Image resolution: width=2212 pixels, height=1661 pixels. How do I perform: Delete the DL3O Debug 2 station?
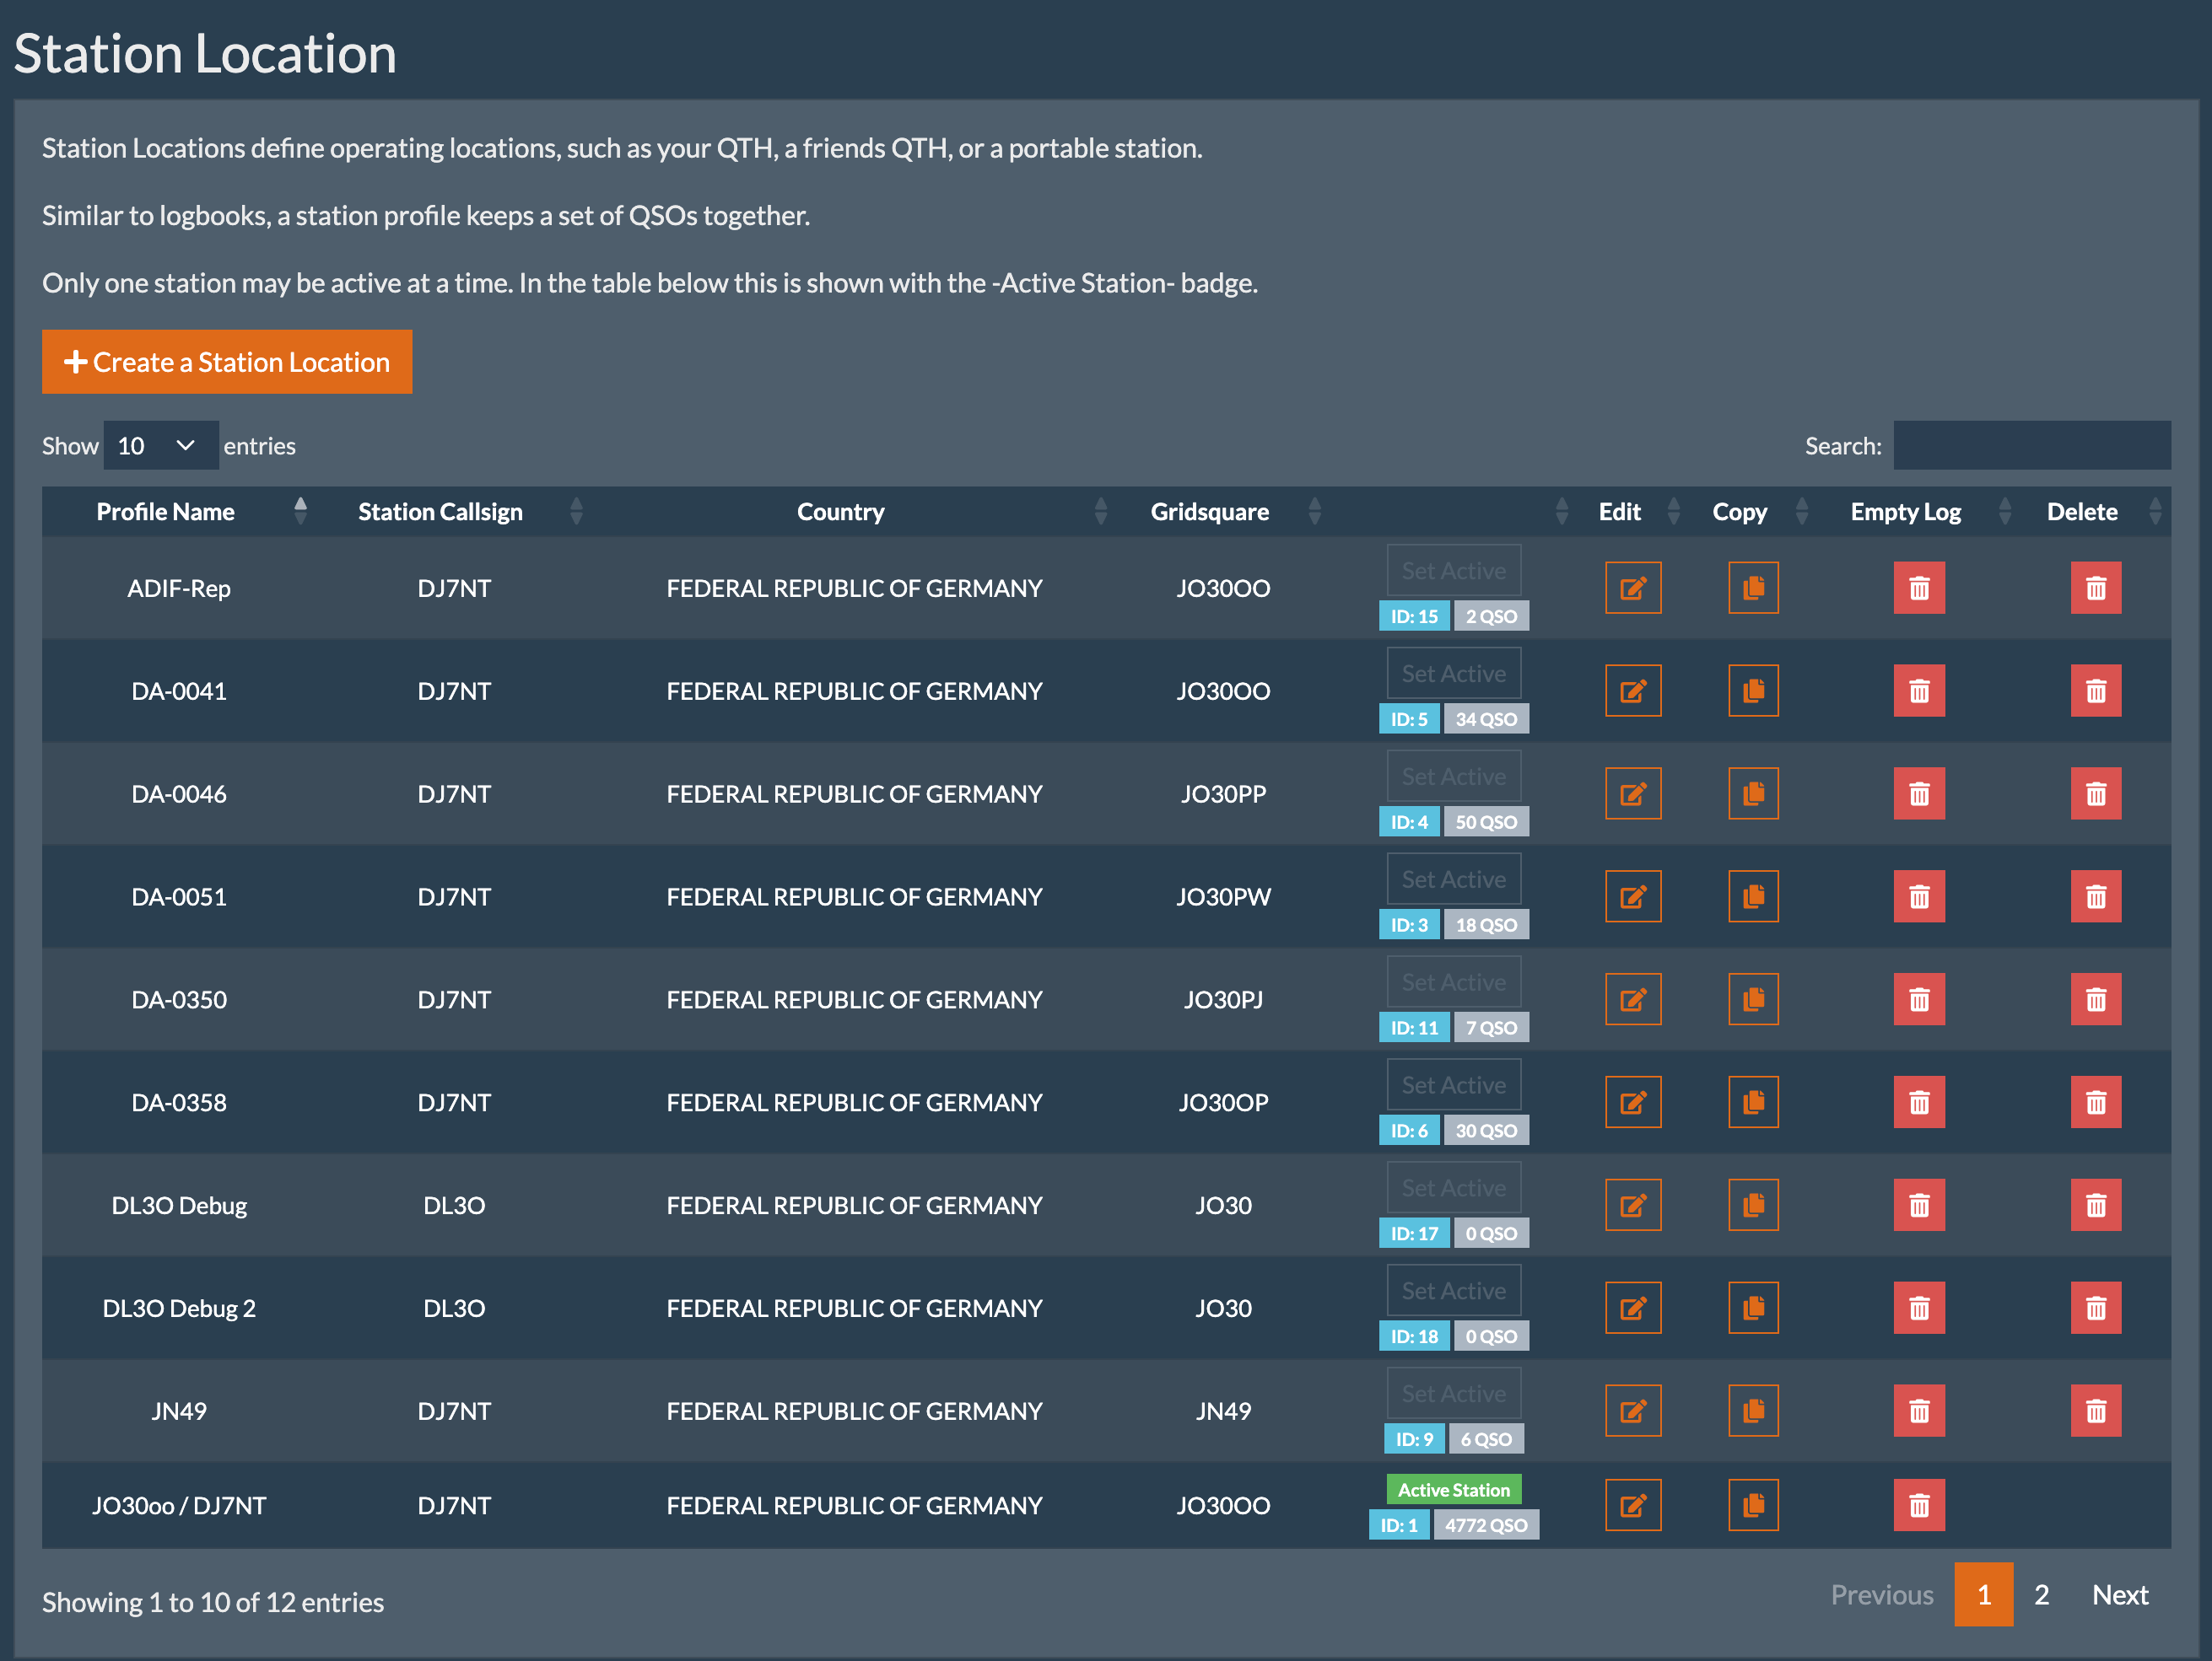(x=2096, y=1309)
